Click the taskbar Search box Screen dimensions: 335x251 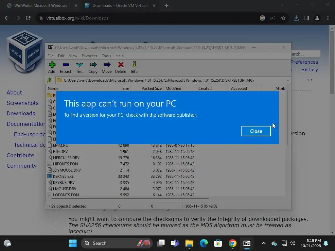coord(117,243)
